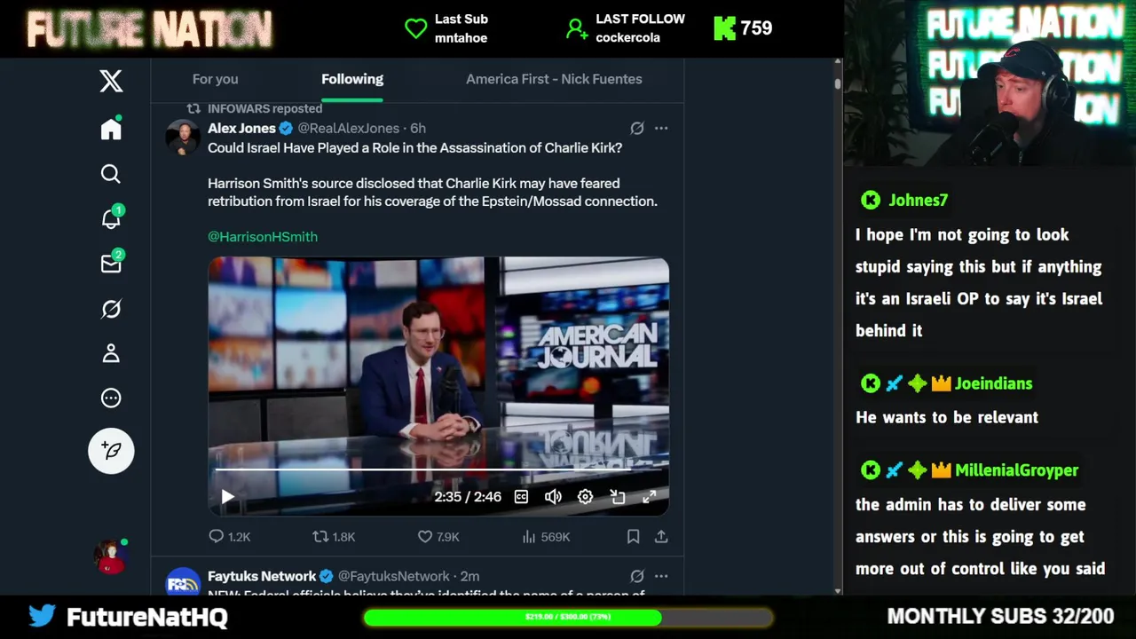Toggle picture-in-picture on video
Screen dimensions: 1136x639
(618, 497)
